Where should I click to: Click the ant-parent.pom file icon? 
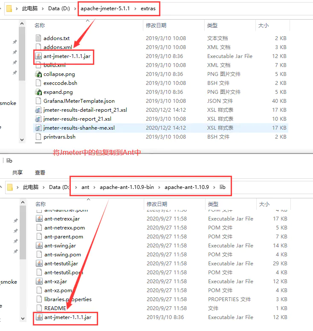click(x=39, y=237)
